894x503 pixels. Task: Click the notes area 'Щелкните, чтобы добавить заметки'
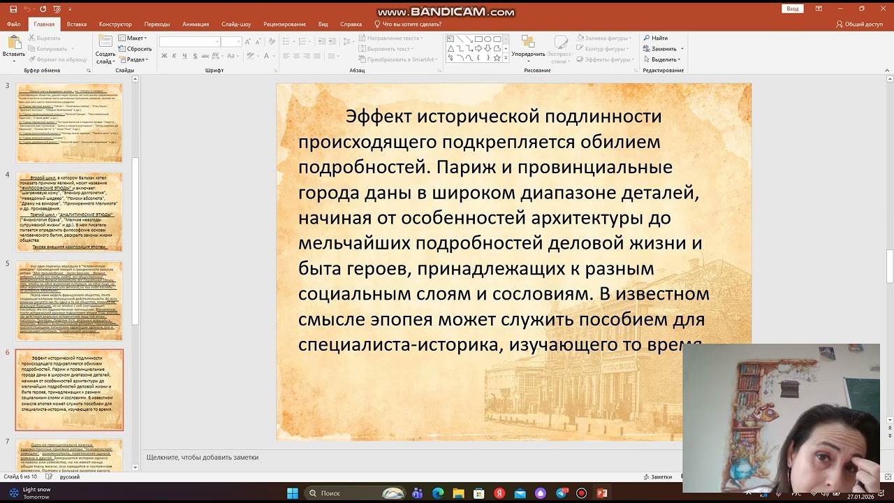(x=203, y=458)
